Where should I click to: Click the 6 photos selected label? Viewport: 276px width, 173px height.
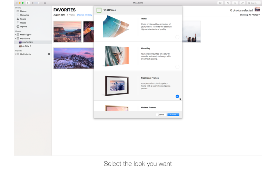pos(241,10)
